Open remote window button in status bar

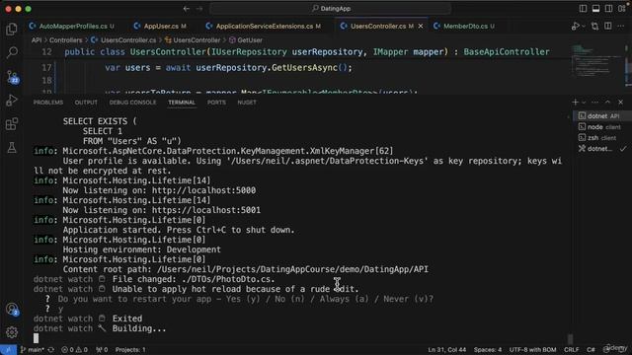coord(8,350)
